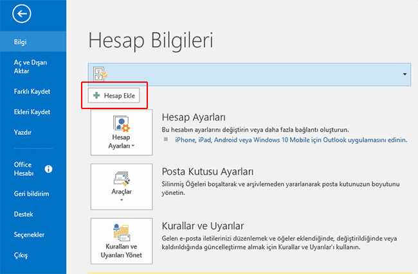Screen dimensions: 418x274
Task: Open Seçenekler from the sidebar
Action: point(30,234)
